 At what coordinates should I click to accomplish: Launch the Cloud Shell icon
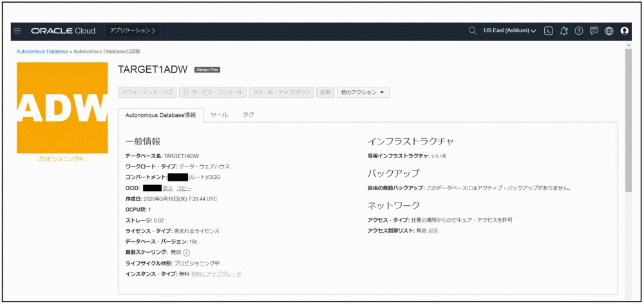point(548,31)
